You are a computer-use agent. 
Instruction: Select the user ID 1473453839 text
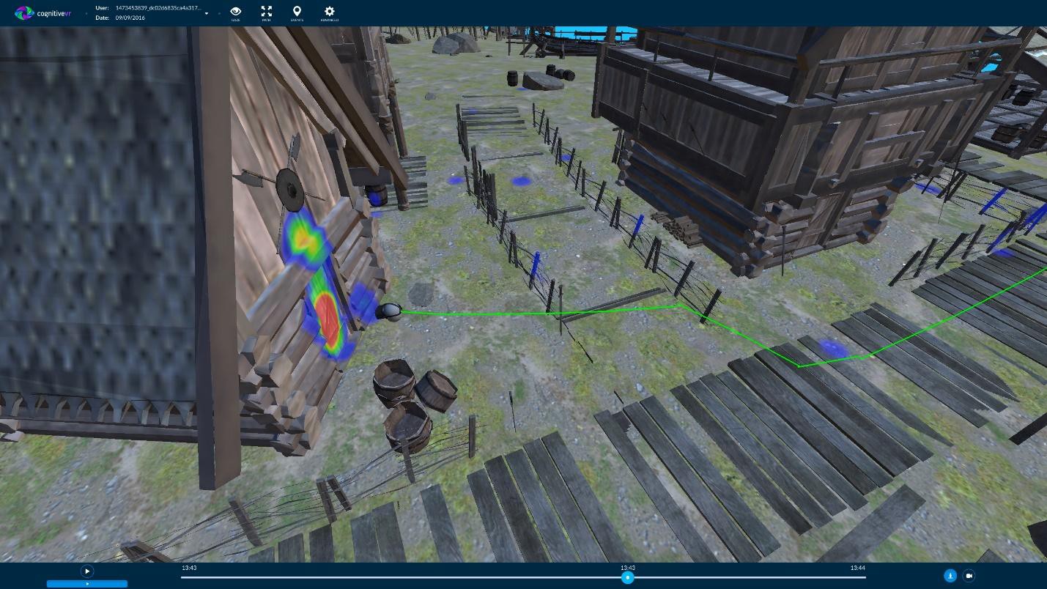[x=158, y=8]
